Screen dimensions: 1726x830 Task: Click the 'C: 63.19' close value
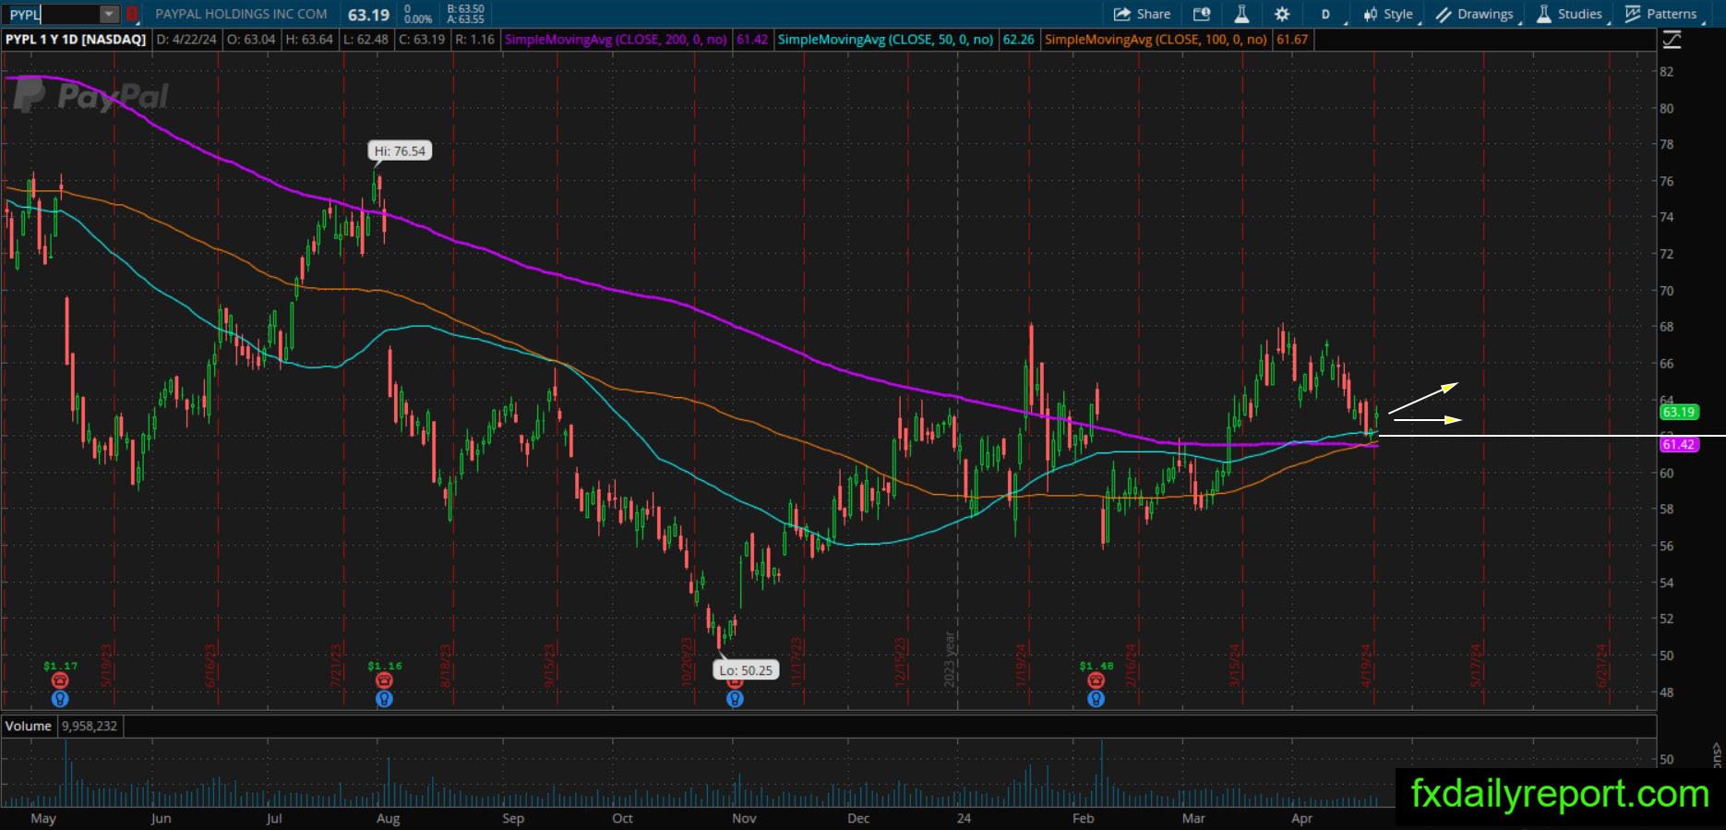pyautogui.click(x=423, y=40)
